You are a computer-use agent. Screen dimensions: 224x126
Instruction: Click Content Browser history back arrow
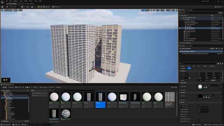(23, 87)
